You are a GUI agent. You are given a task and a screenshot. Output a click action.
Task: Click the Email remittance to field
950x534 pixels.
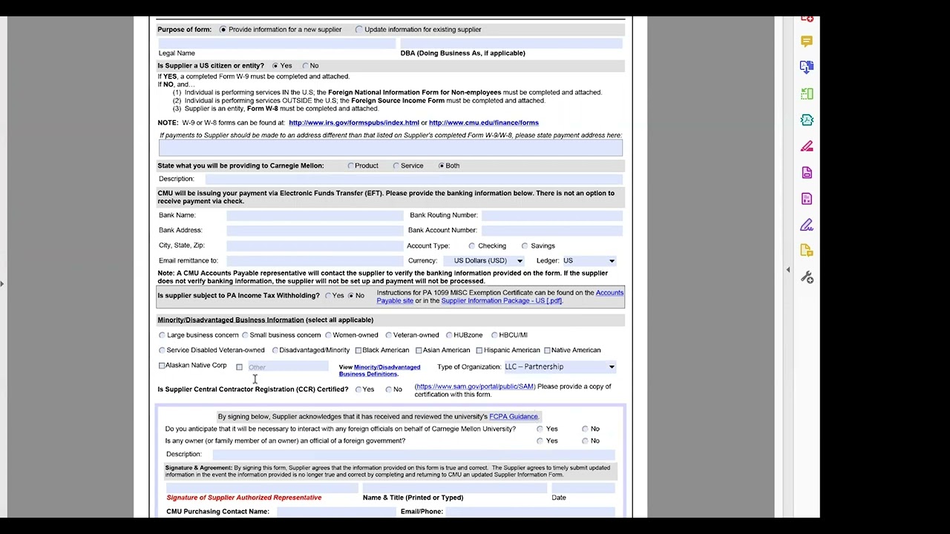[315, 261]
